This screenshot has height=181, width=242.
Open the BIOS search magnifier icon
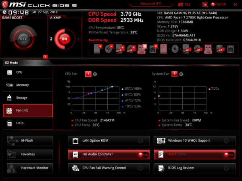pyautogui.click(x=205, y=4)
